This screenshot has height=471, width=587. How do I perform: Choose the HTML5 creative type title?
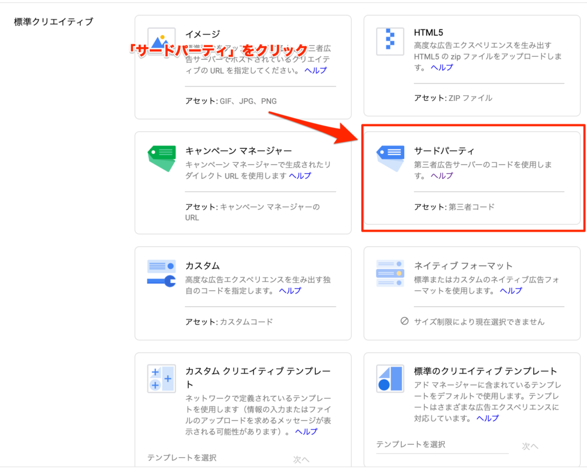click(x=429, y=33)
